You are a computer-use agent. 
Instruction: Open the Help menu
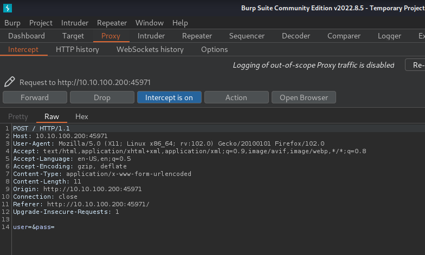click(180, 23)
